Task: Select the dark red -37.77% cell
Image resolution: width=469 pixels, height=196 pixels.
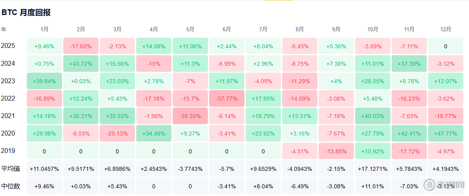Action: tap(227, 99)
